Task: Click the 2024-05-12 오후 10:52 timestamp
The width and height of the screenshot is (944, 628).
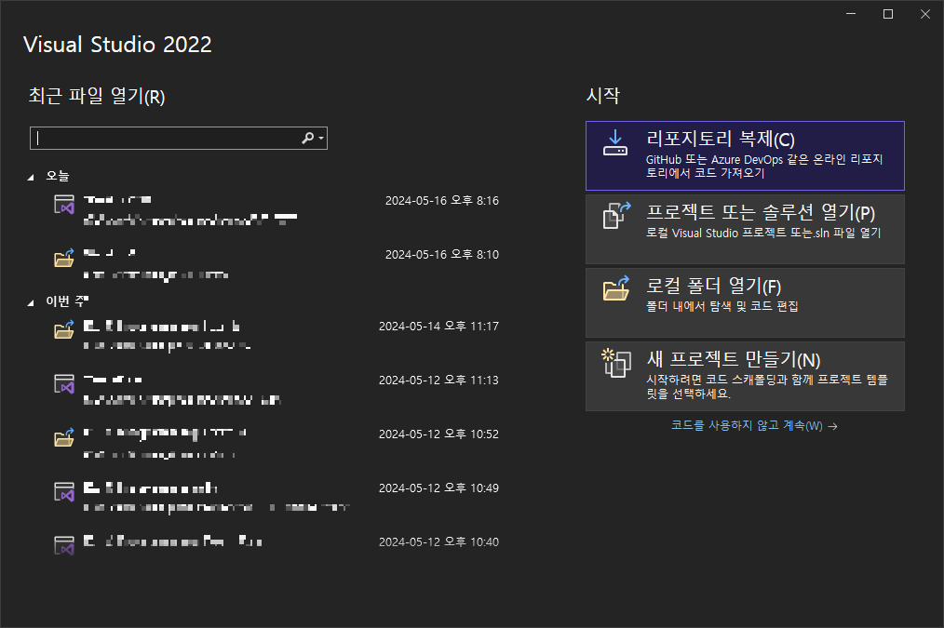Action: tap(438, 434)
